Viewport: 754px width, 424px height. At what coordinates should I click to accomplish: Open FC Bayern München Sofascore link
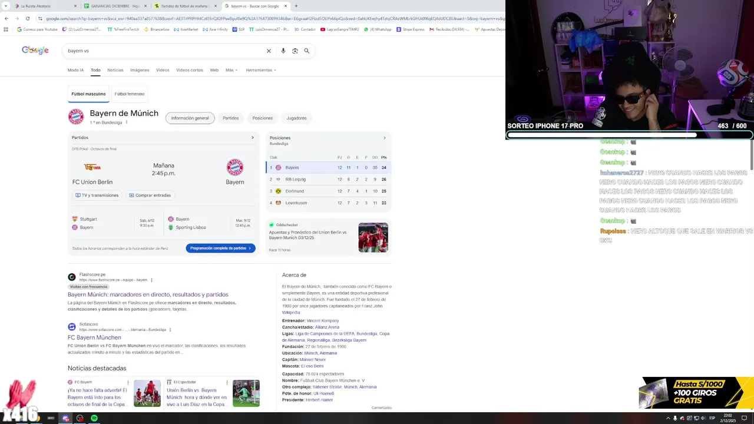[94, 337]
